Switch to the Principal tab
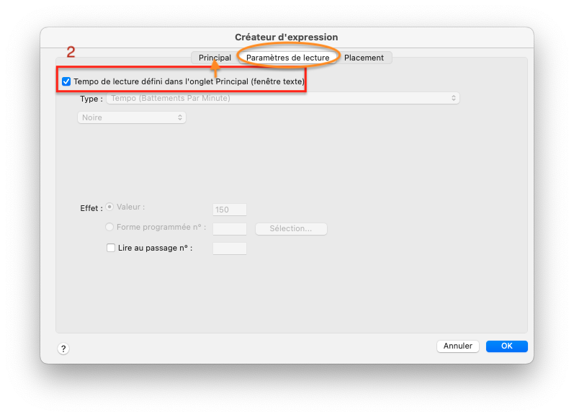The height and width of the screenshot is (417, 574). (215, 58)
